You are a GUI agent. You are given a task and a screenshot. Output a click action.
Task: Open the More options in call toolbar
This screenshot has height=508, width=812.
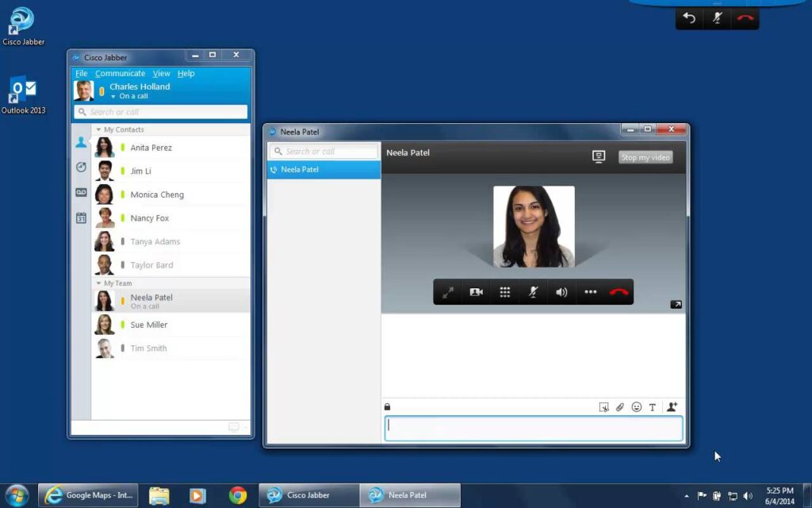(x=590, y=292)
